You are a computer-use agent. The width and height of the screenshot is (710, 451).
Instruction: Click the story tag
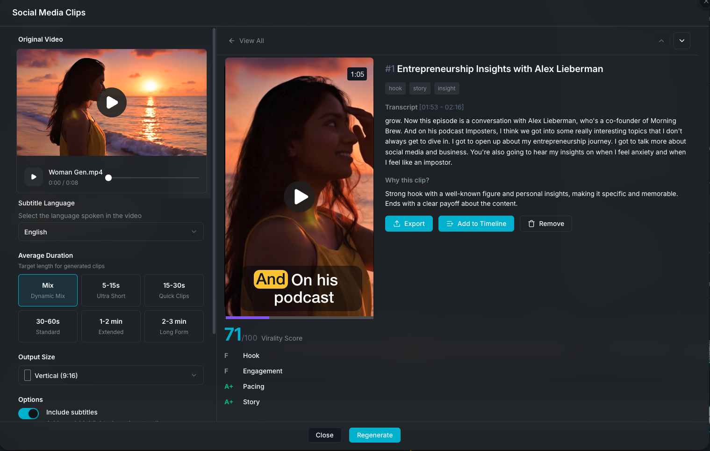click(420, 88)
